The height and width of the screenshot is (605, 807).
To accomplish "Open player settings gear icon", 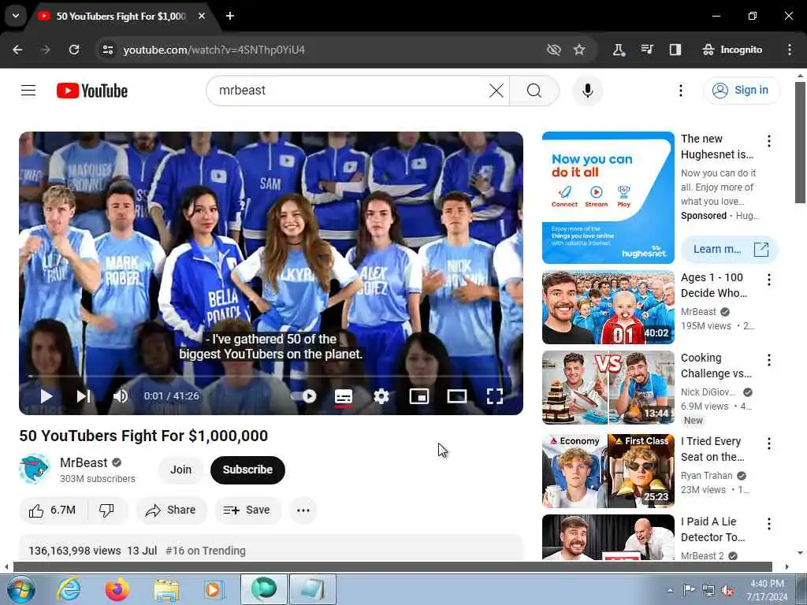I will tap(381, 396).
